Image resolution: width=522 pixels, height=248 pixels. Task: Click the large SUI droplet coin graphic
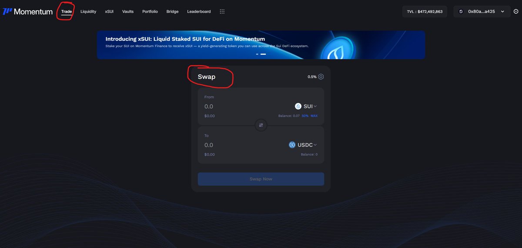pyautogui.click(x=338, y=48)
